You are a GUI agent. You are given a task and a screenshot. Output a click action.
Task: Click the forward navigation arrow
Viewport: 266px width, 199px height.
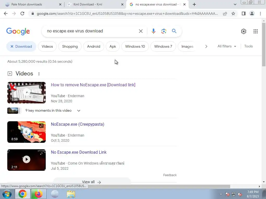tap(14, 13)
